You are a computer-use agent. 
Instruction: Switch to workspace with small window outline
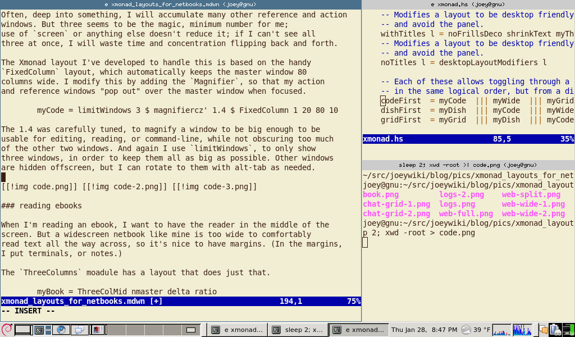[x=191, y=330]
